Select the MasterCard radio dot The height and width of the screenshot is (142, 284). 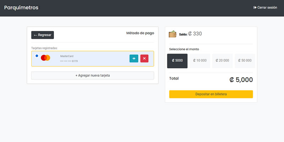[37, 56]
